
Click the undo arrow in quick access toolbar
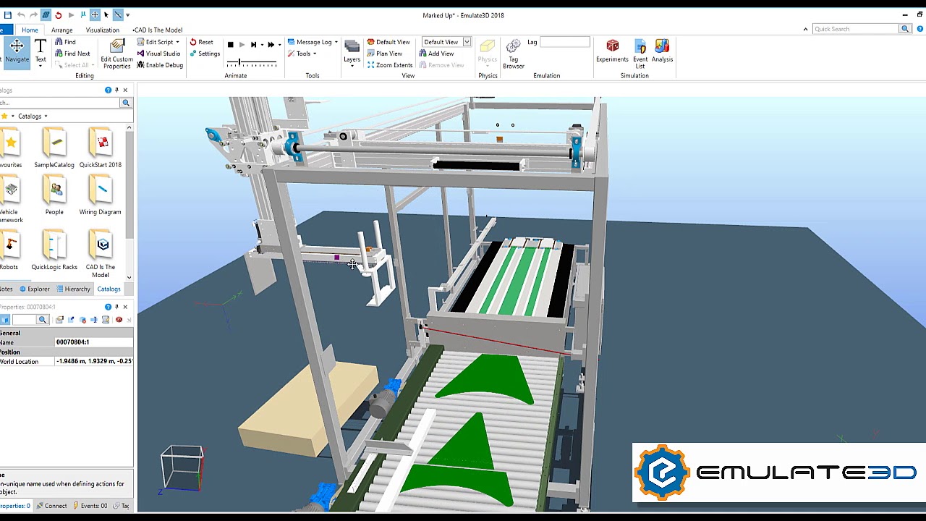pos(21,14)
